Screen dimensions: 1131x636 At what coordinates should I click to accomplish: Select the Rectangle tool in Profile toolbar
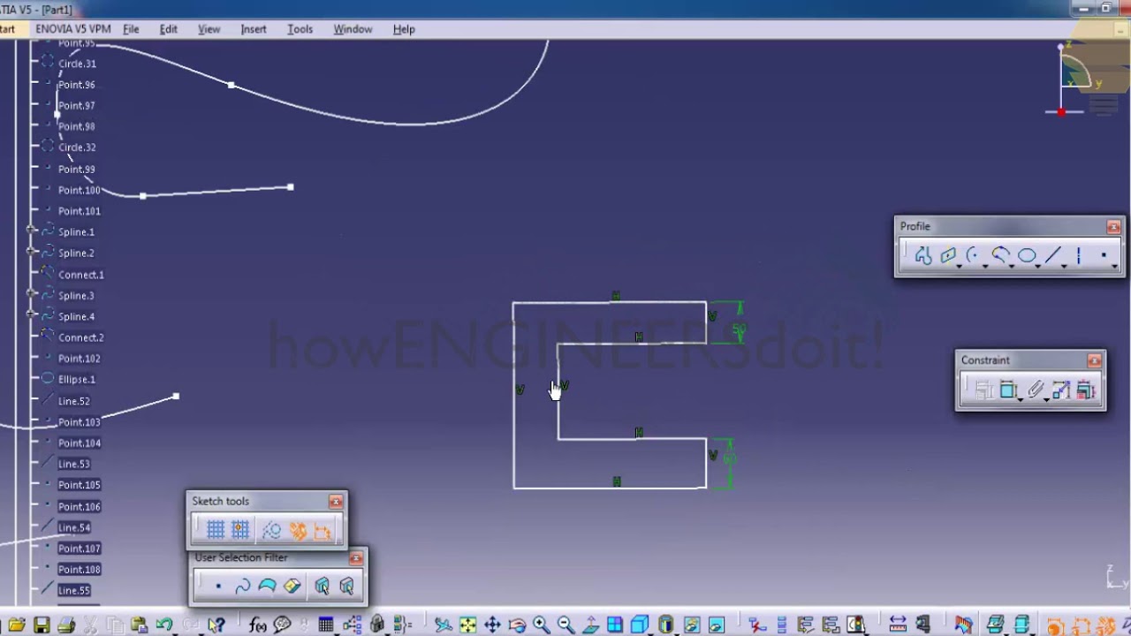(948, 256)
